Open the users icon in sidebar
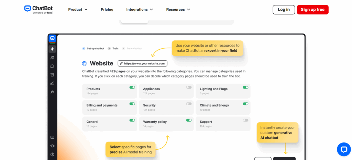The image size is (352, 160). pos(52,58)
